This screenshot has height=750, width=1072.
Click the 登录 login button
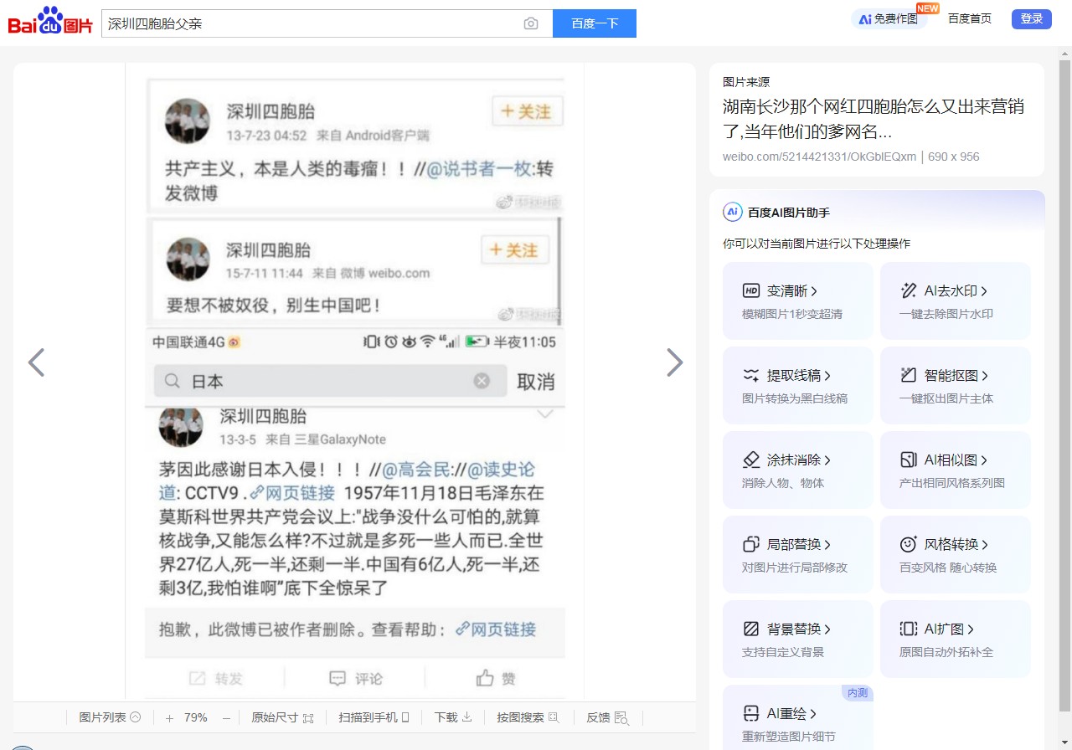pos(1031,19)
